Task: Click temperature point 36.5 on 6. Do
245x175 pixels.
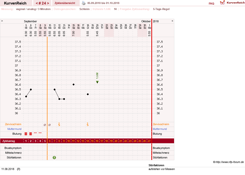Action: (31, 89)
